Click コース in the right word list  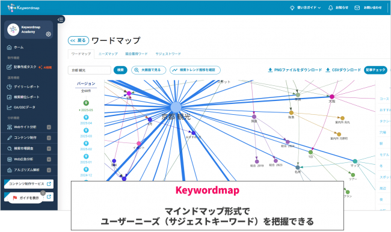tap(384, 99)
